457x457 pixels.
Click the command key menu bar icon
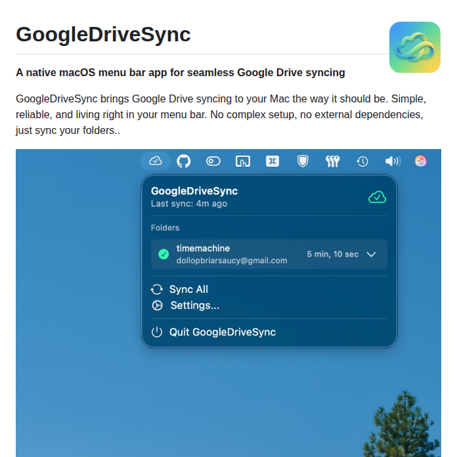click(x=272, y=161)
